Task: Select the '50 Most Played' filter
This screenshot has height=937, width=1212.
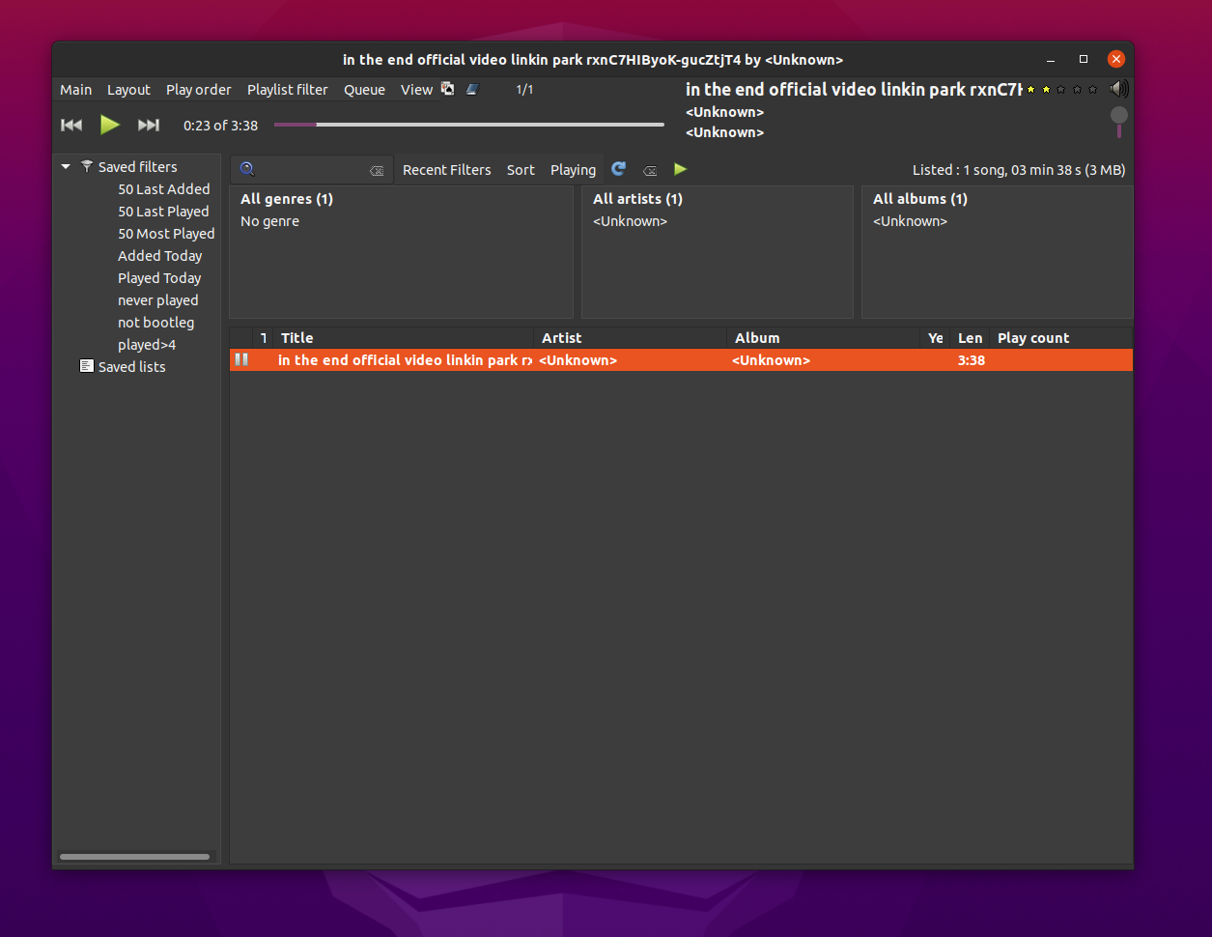Action: tap(166, 234)
